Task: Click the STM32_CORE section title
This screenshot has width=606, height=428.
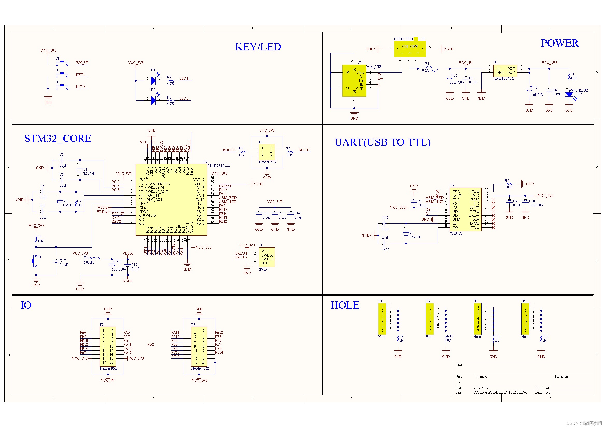Action: click(58, 139)
